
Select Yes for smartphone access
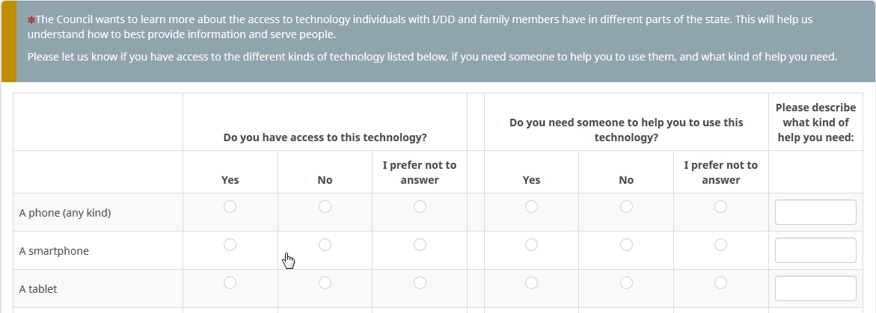click(230, 244)
